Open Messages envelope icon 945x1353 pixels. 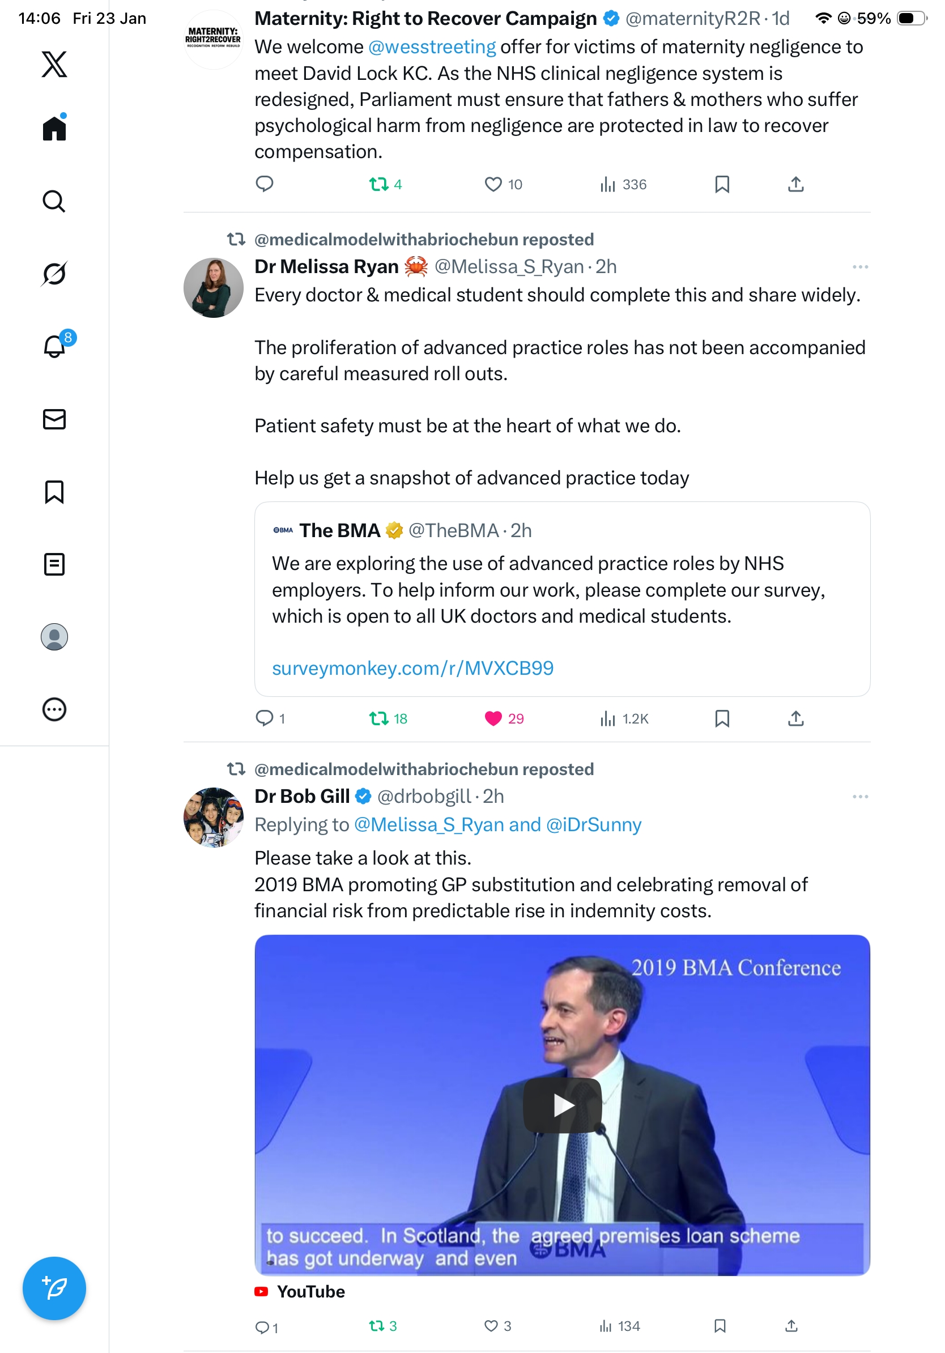pos(54,419)
